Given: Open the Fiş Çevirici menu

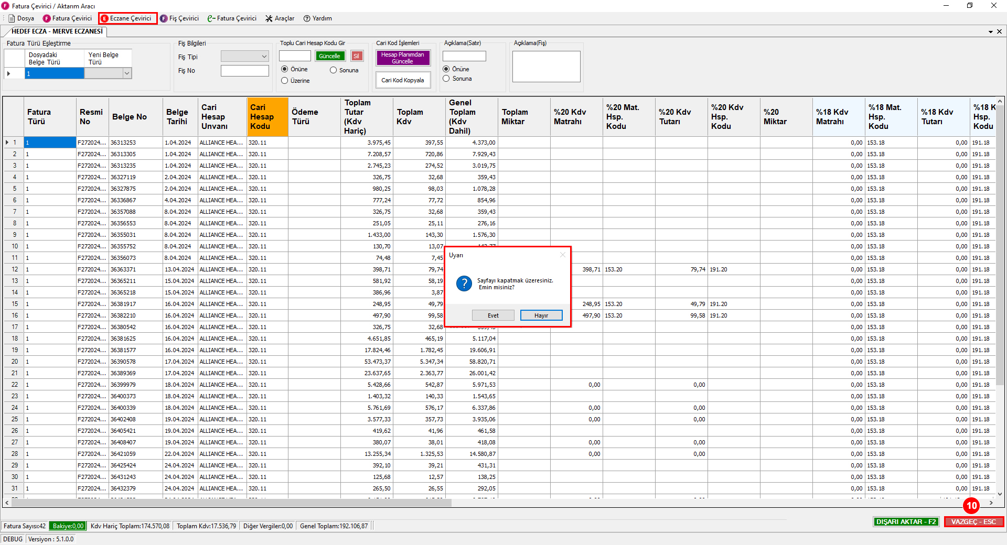Looking at the screenshot, I should [179, 18].
